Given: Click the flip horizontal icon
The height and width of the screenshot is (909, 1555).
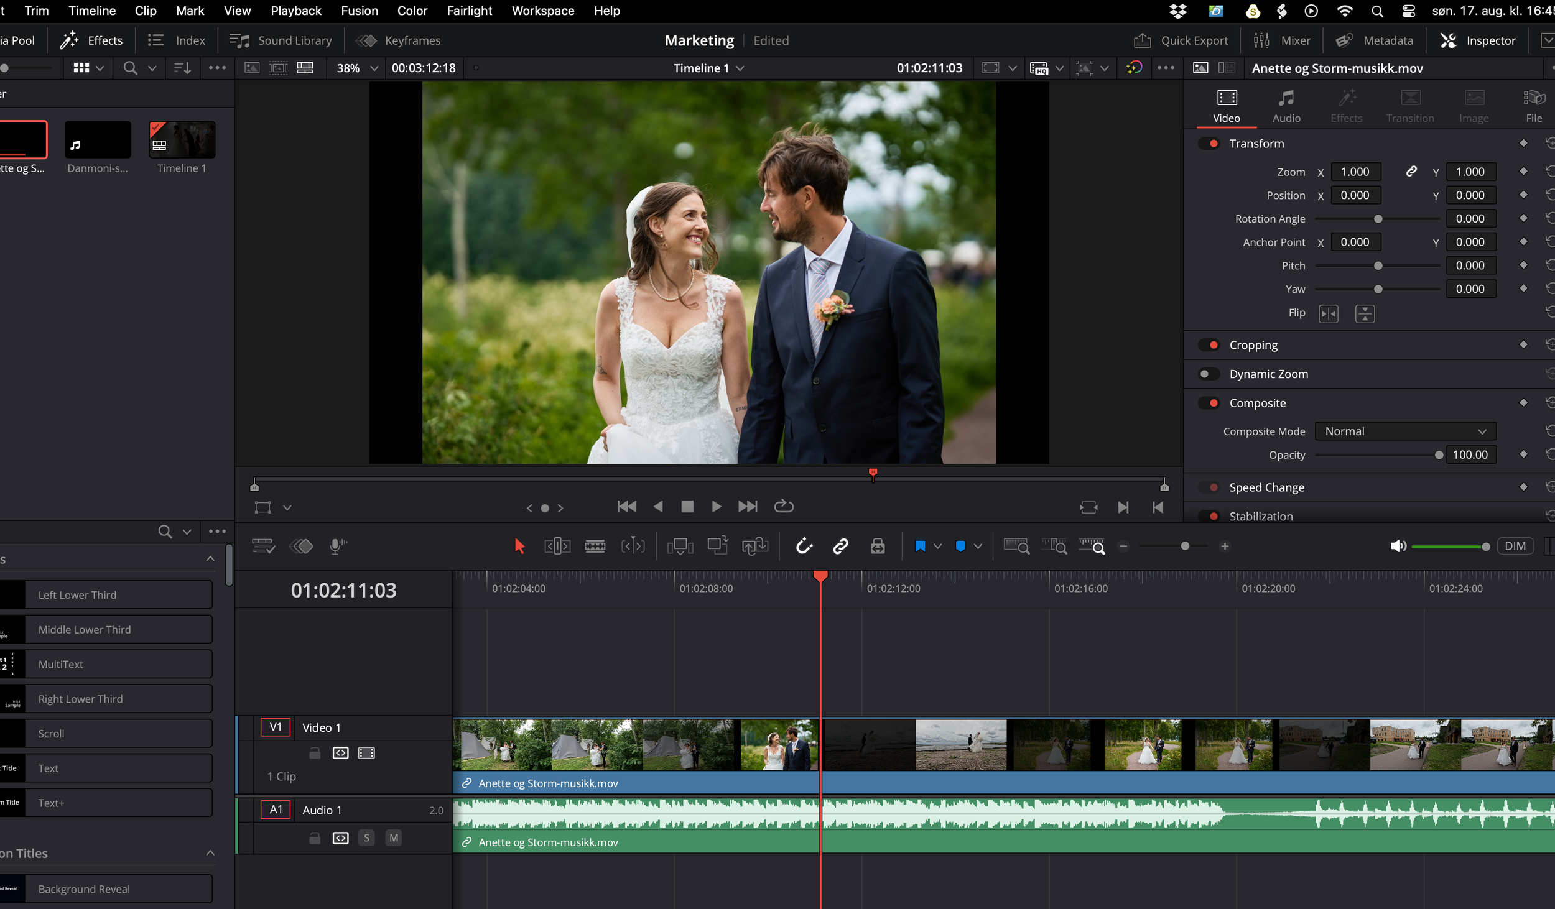Looking at the screenshot, I should [x=1328, y=313].
